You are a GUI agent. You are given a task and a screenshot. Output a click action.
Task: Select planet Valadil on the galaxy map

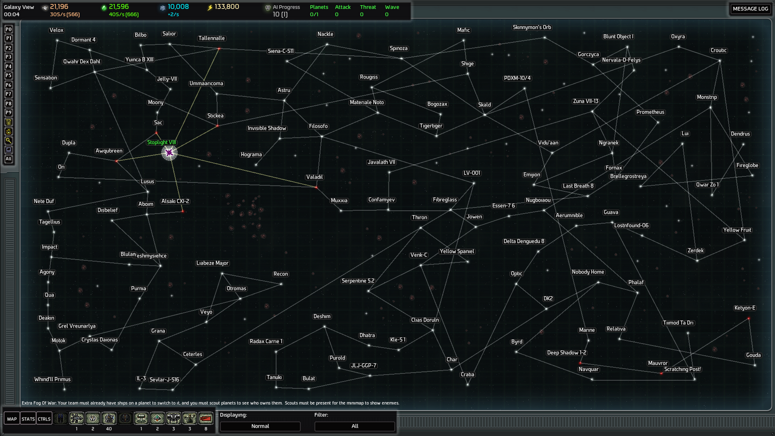pos(317,187)
